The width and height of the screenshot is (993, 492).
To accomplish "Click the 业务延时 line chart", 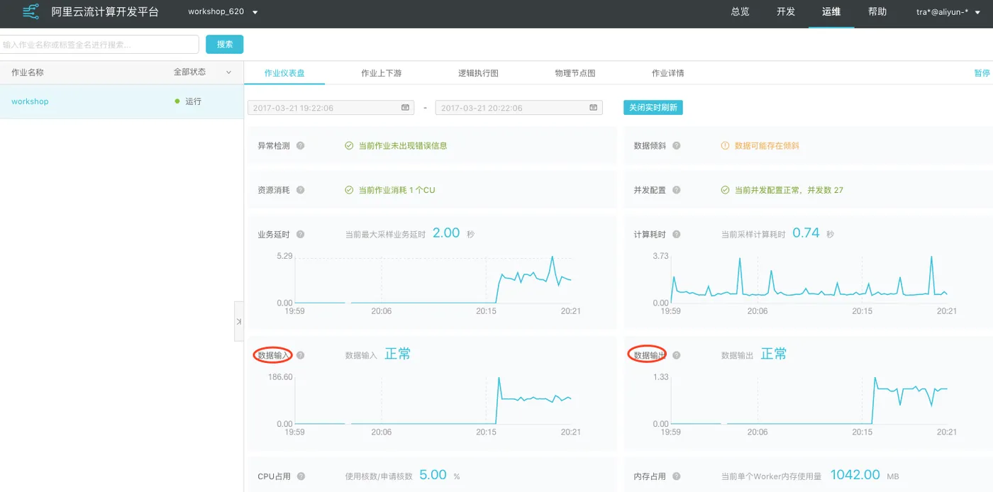I will (x=433, y=280).
